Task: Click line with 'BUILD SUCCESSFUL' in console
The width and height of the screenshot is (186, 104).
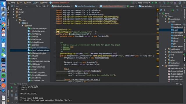Action: pos(28,94)
